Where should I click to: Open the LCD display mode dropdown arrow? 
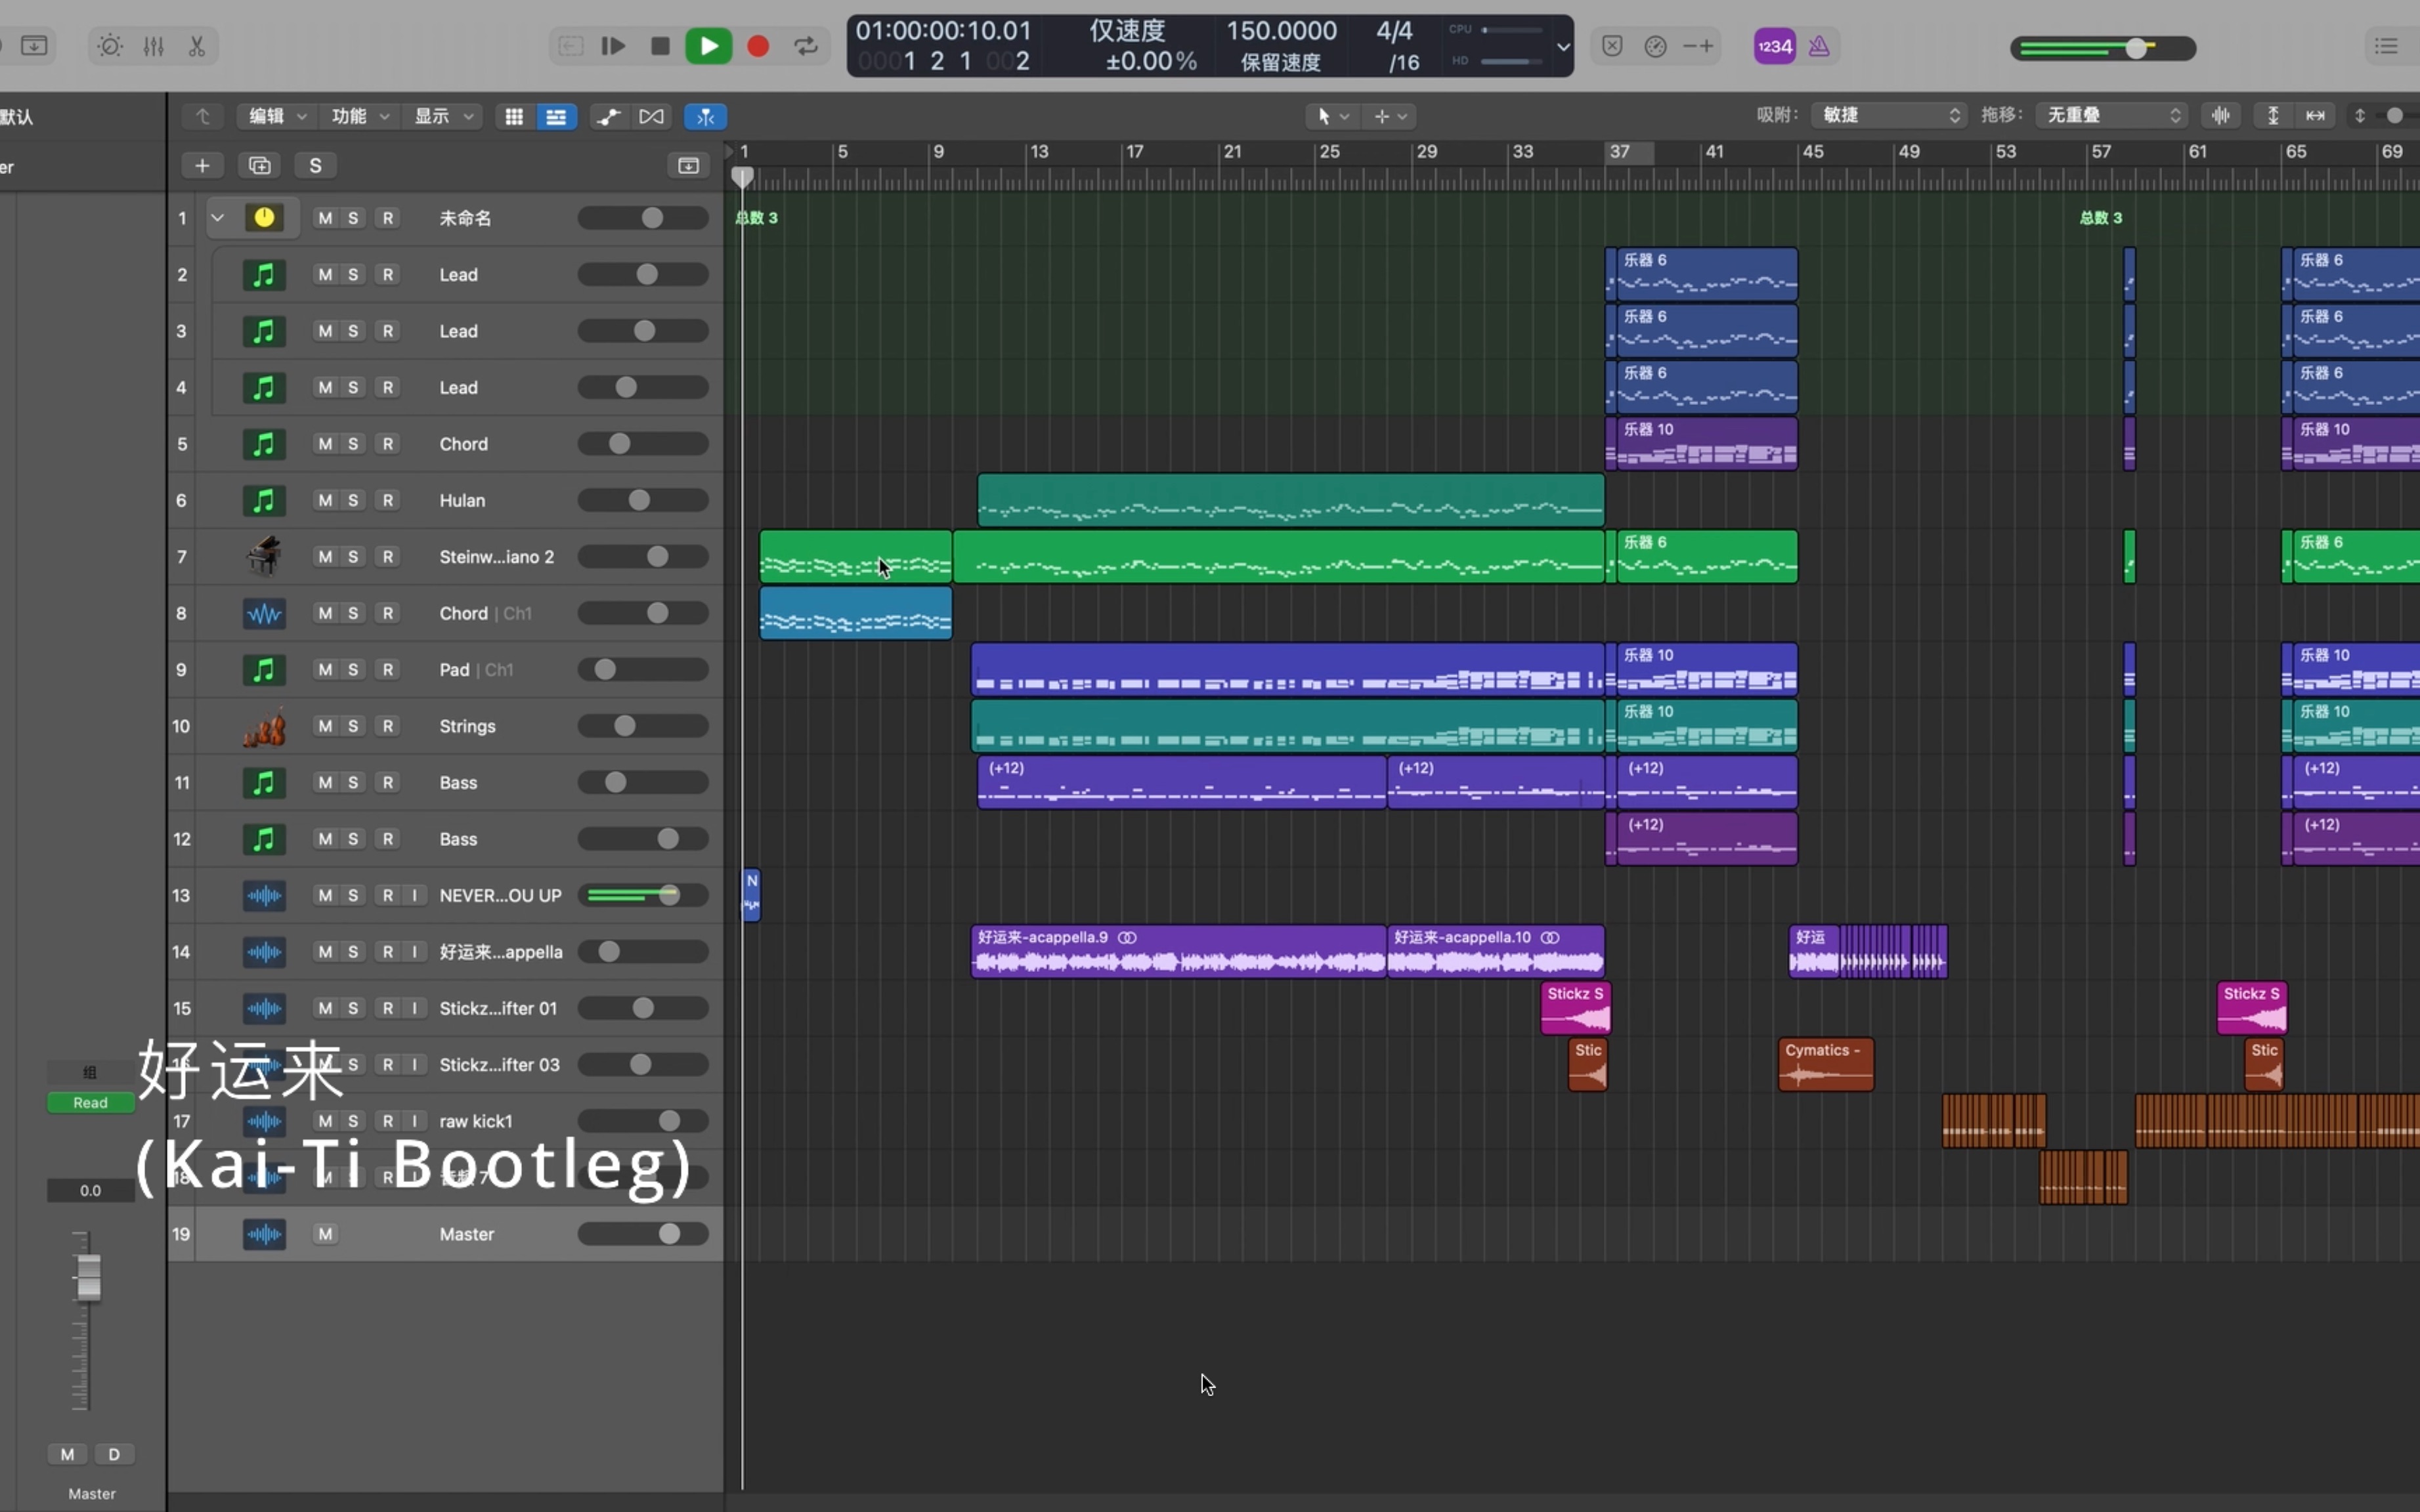point(1563,46)
